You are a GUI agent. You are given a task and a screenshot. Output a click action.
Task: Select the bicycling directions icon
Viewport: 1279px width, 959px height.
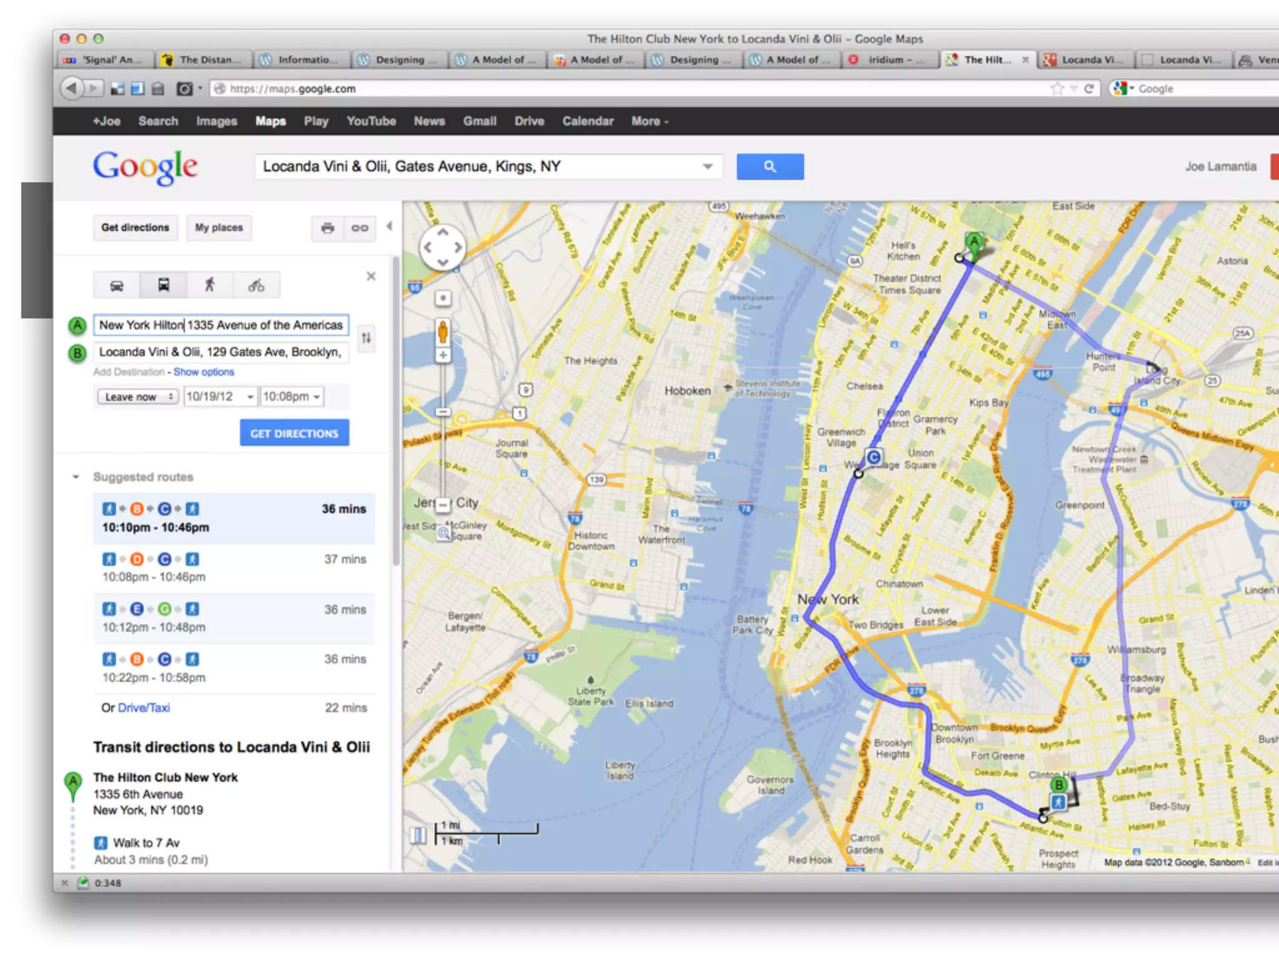tap(256, 285)
